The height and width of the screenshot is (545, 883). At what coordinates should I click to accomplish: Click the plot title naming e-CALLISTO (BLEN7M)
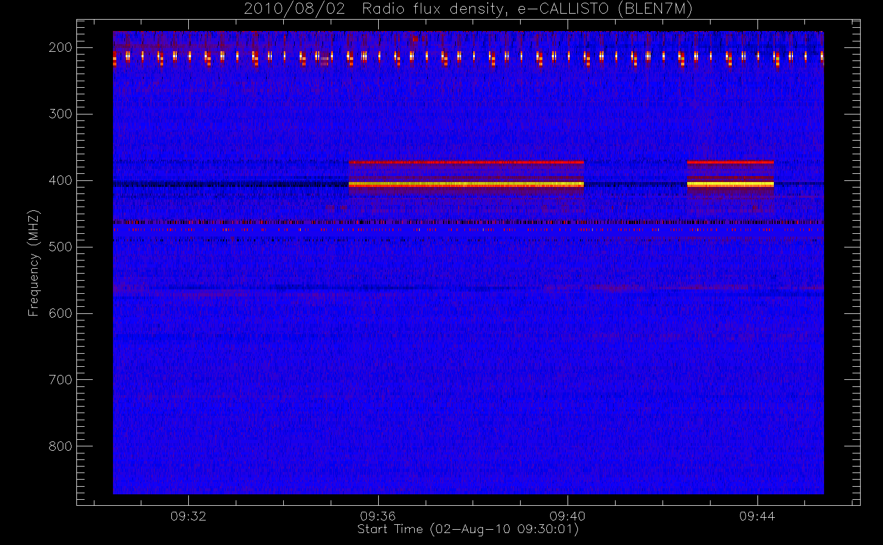[468, 9]
